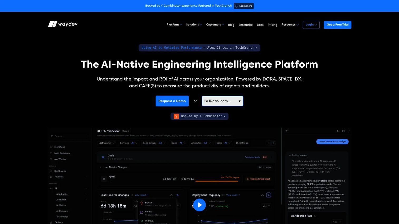Close the chat panel with X

coord(348,131)
